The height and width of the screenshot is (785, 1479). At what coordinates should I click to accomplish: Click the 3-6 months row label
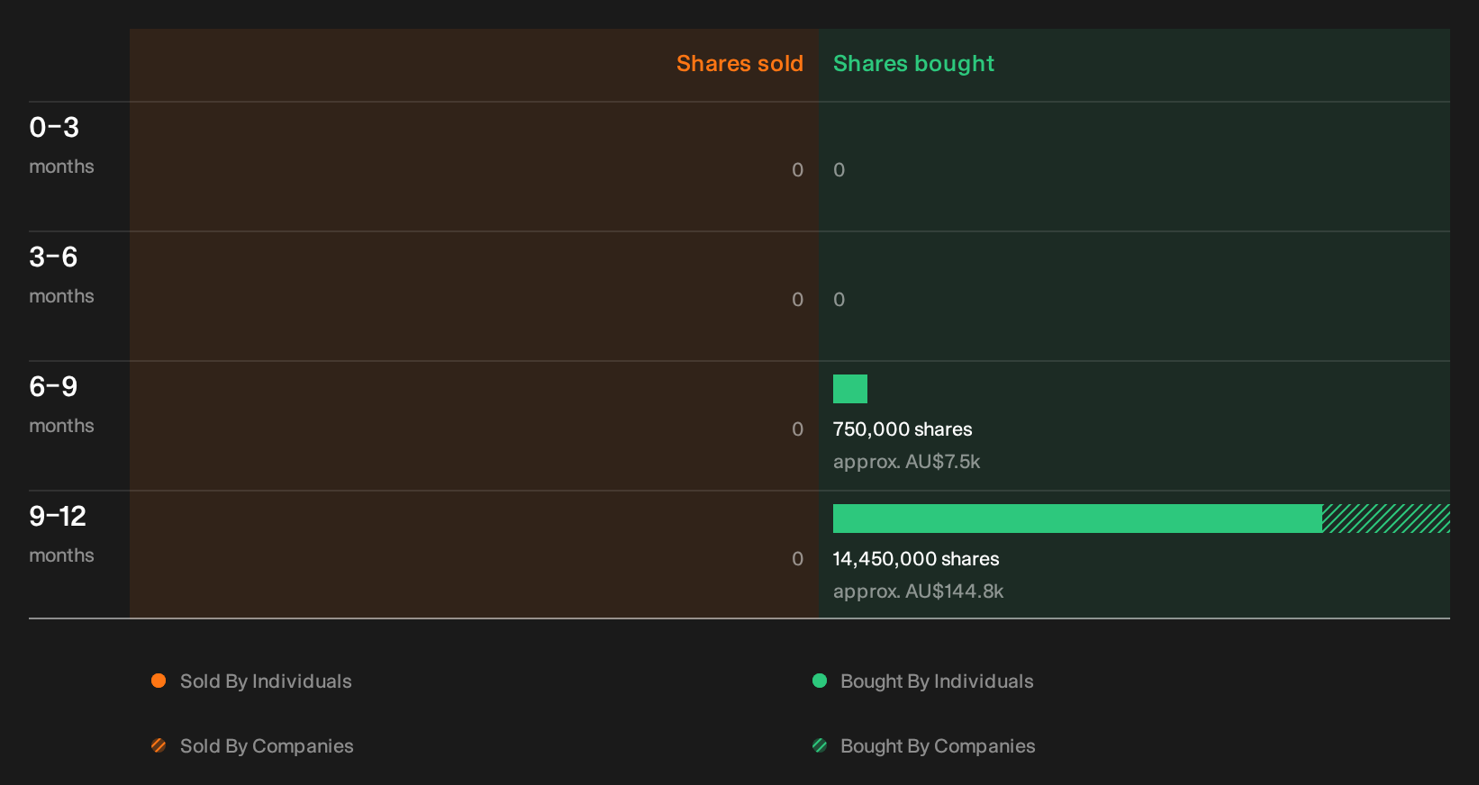[x=61, y=275]
